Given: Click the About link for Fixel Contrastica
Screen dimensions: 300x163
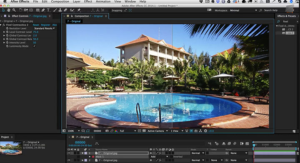Looking at the screenshot, I should tap(55, 25).
